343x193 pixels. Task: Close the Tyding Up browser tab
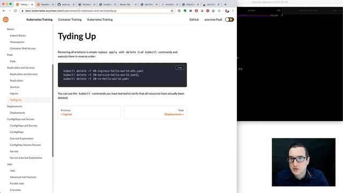coord(32,4)
